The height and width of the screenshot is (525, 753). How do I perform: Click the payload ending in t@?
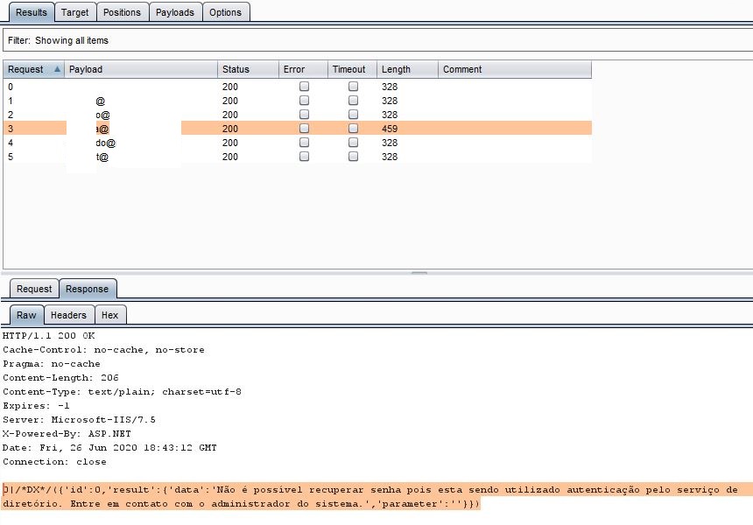click(102, 157)
